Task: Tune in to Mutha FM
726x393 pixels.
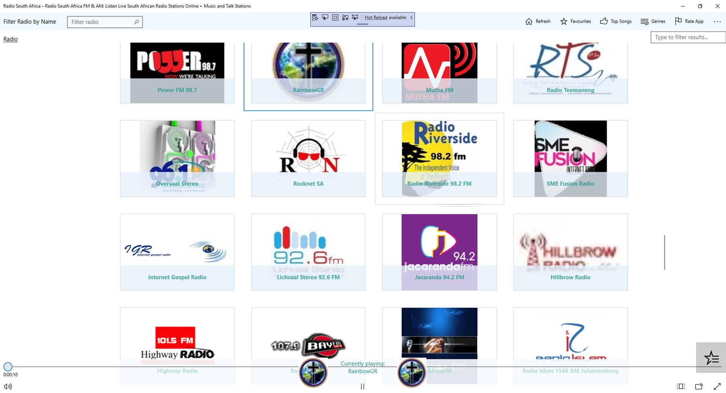Action: pyautogui.click(x=439, y=73)
